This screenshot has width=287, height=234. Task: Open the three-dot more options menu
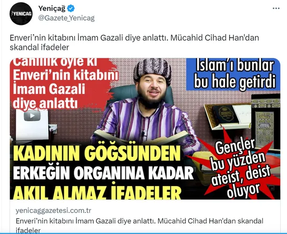[276, 9]
